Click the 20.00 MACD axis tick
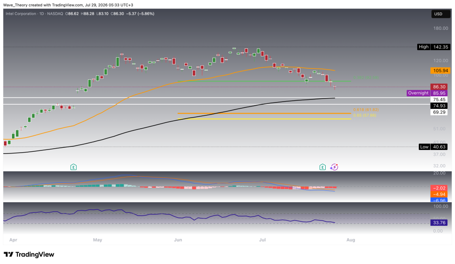Viewport: 455px width, 264px height. tap(439, 173)
